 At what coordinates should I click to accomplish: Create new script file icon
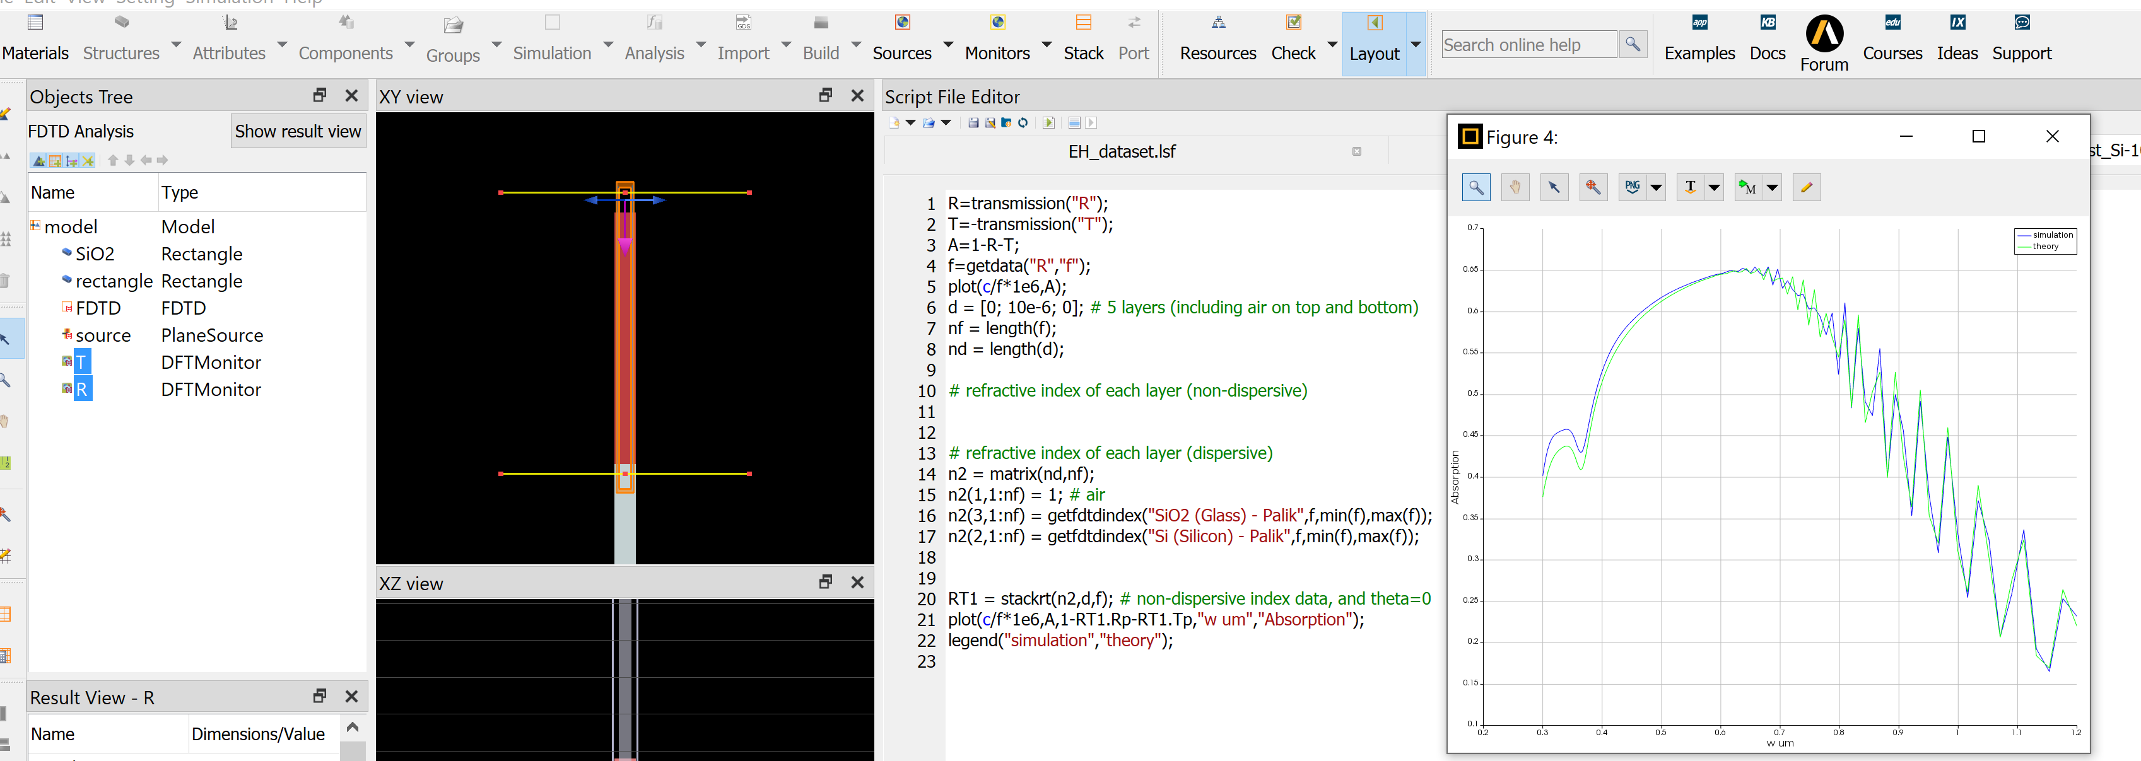click(895, 123)
